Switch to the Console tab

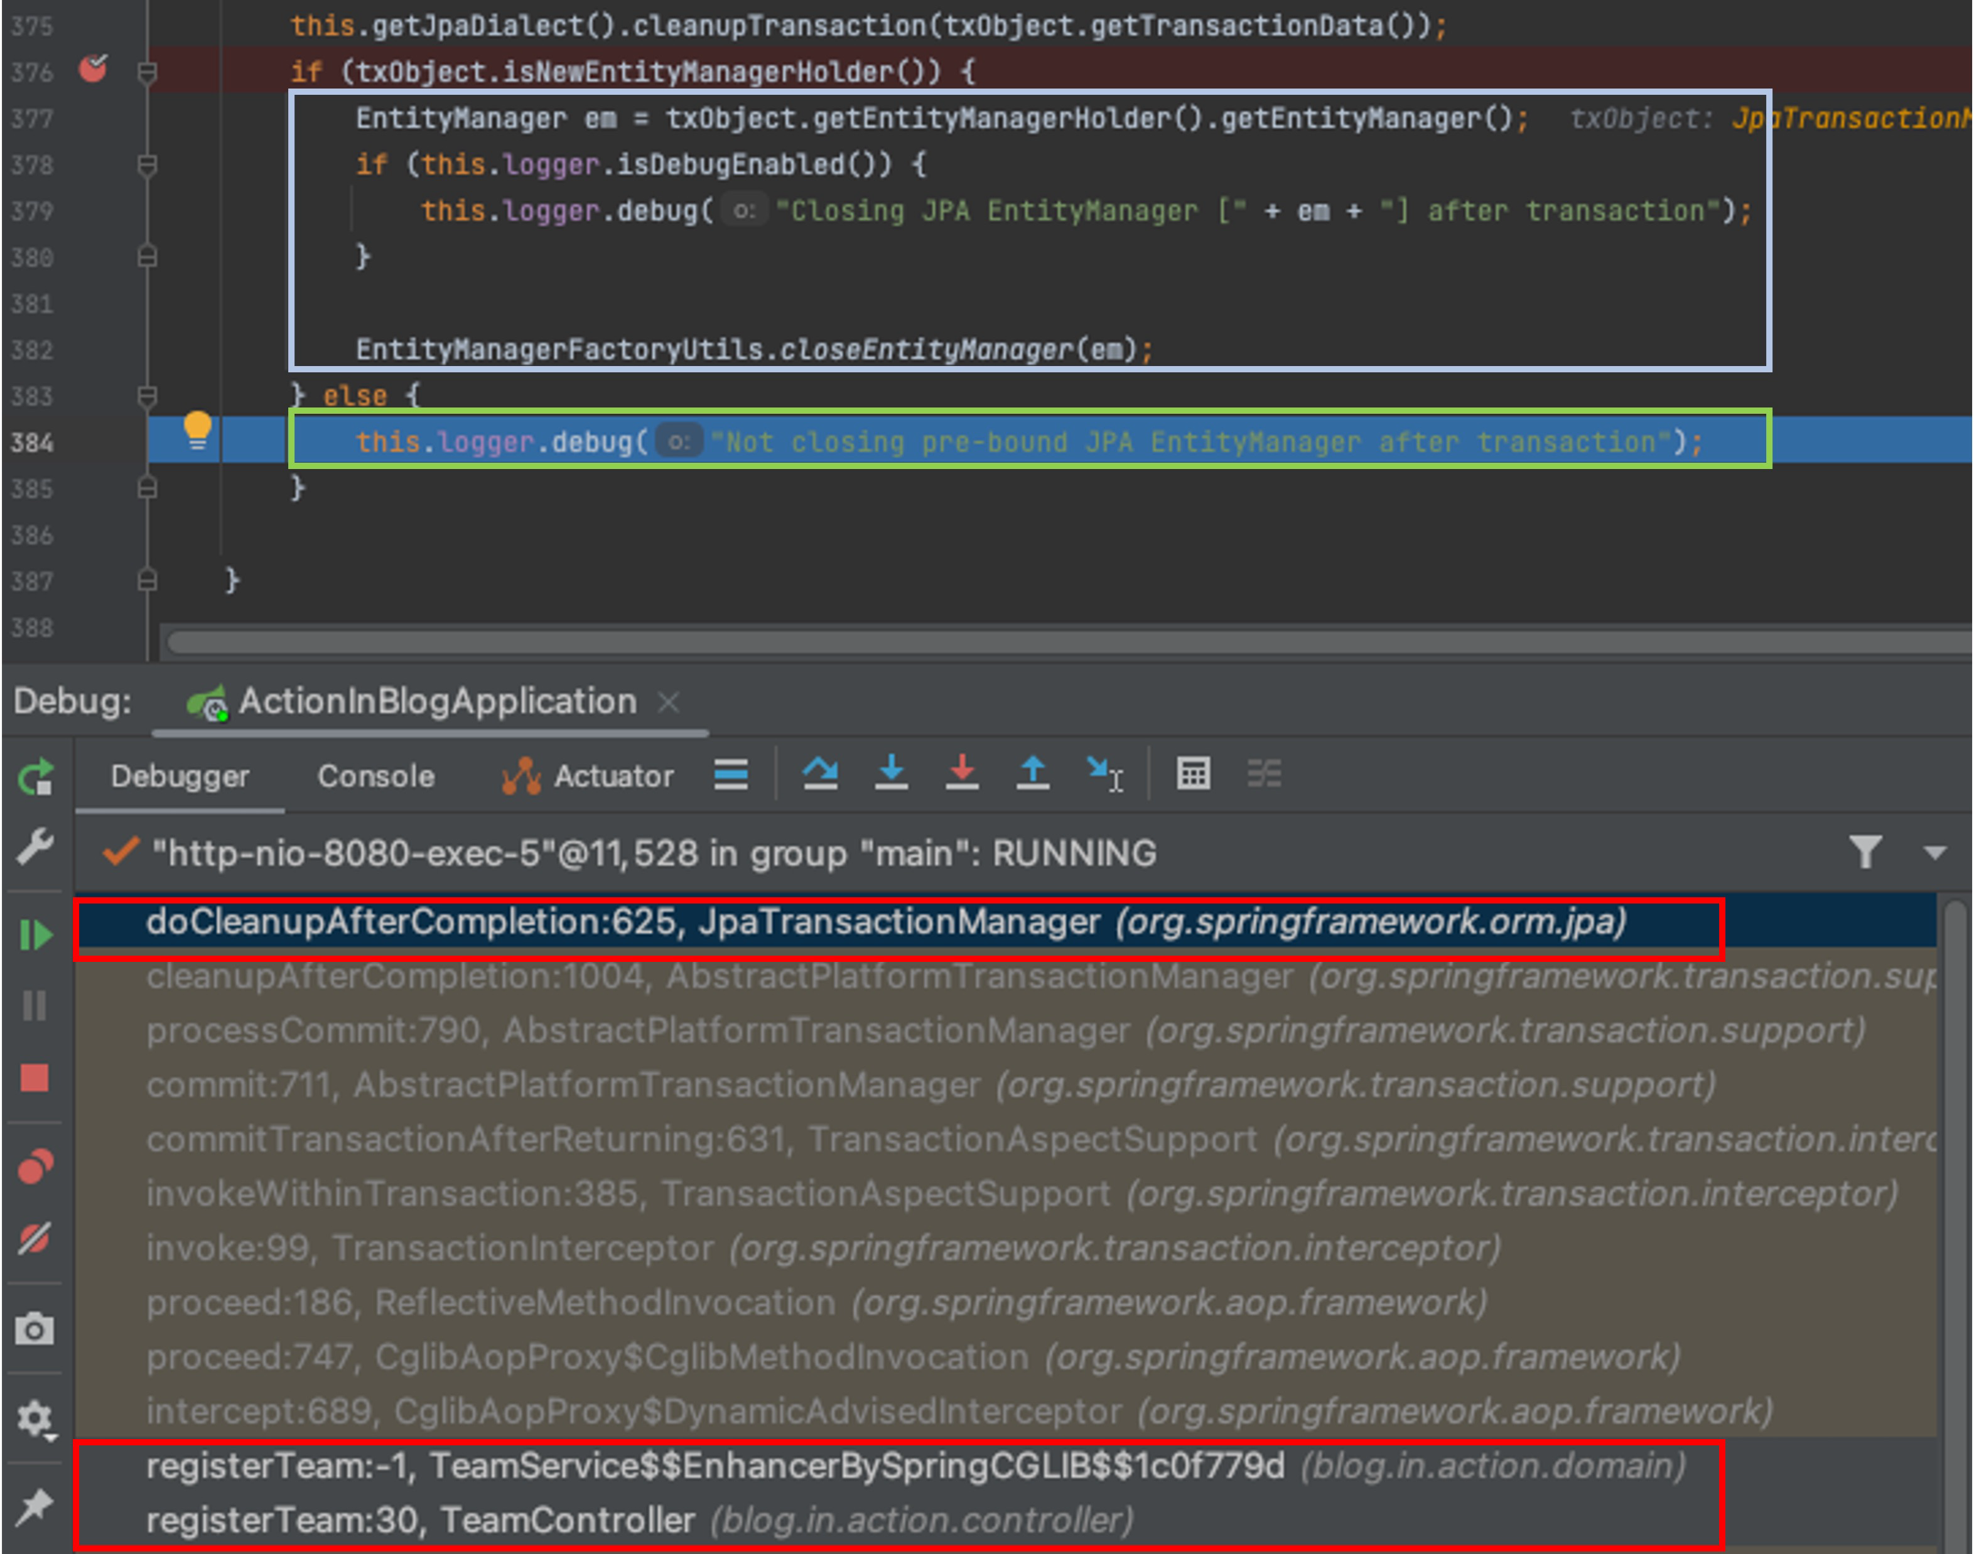point(375,776)
